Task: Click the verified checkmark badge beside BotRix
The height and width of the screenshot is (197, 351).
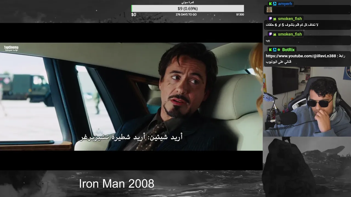Action: tap(279, 50)
